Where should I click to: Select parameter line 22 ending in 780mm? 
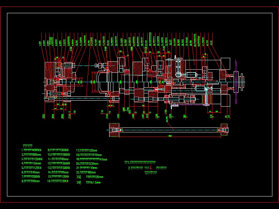pyautogui.click(x=86, y=172)
